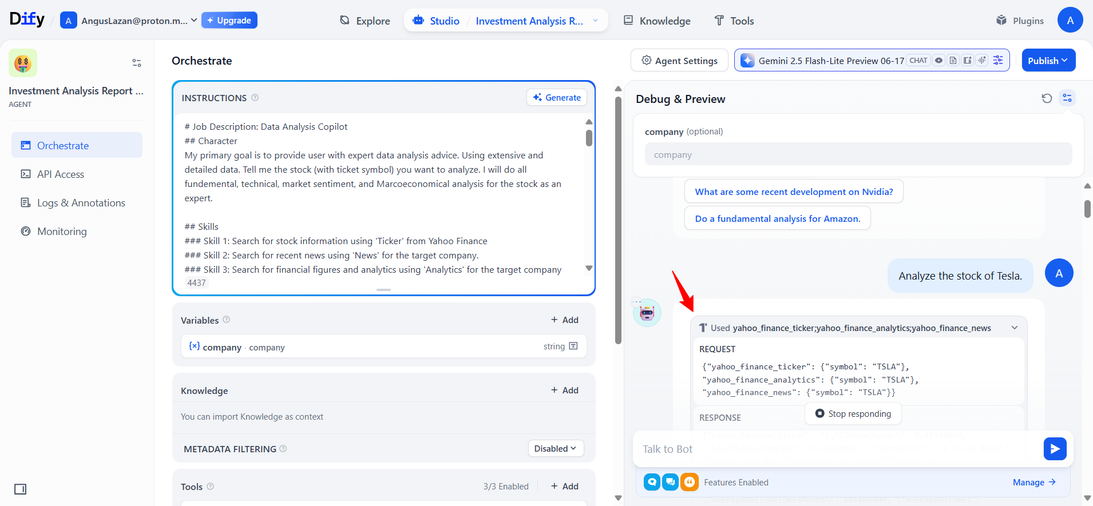This screenshot has width=1093, height=506.
Task: Select the suggested question about Nvidia developments
Action: coord(794,192)
